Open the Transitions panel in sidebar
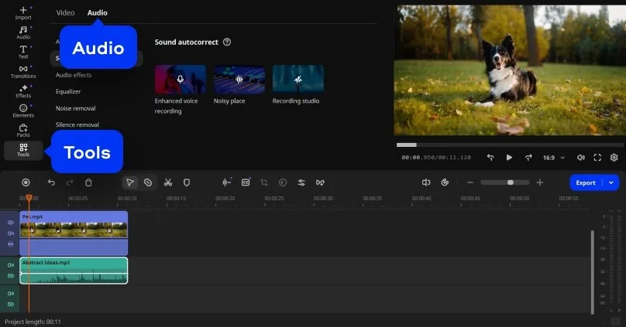 [23, 72]
